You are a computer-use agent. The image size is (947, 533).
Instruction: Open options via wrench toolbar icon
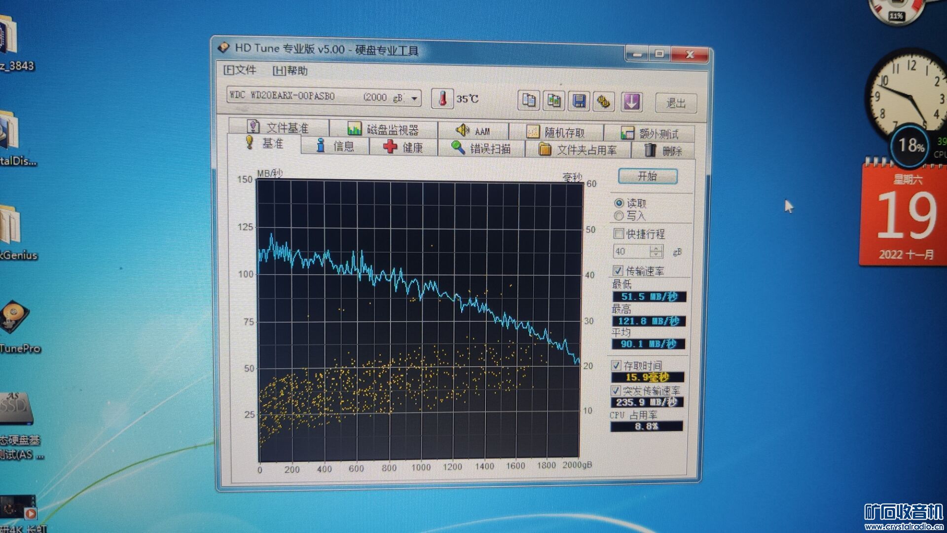coord(604,102)
